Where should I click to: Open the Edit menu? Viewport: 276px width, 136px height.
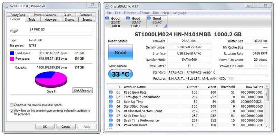tap(118, 13)
